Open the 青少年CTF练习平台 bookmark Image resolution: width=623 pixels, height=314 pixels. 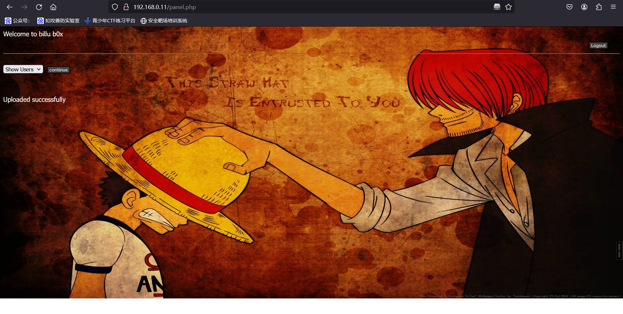click(110, 21)
